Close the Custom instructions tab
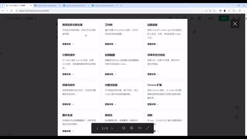 click(88, 5)
